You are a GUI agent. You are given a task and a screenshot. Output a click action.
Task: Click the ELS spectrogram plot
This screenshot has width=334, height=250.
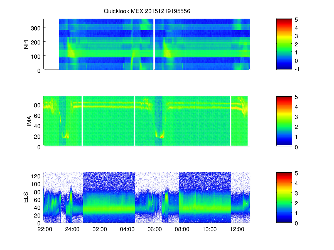click(x=147, y=197)
